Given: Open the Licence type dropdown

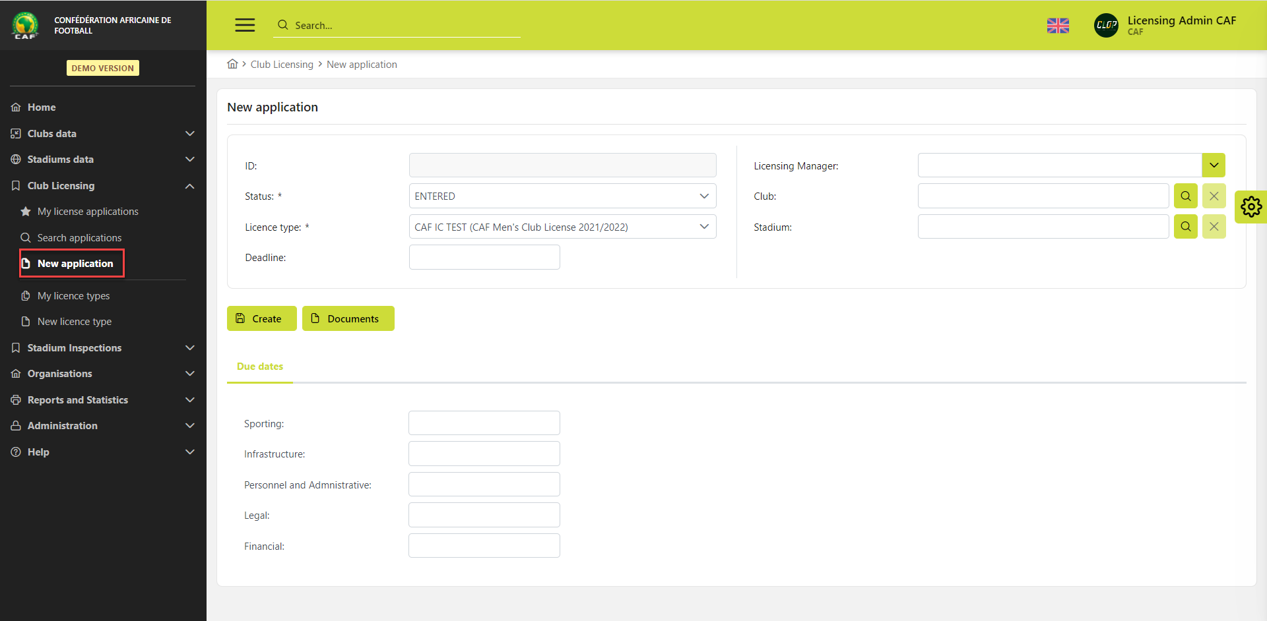Looking at the screenshot, I should 562,227.
